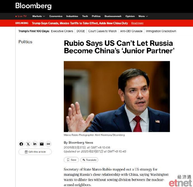Click the Marco Rubio article photo
The image size is (193, 187).
click(x=117, y=96)
